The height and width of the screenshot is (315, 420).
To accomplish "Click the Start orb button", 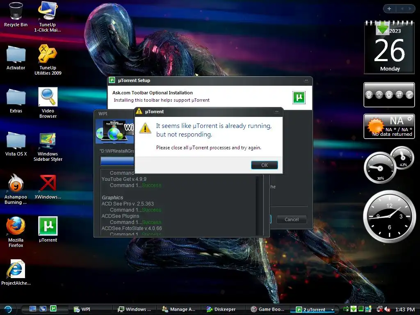I will tap(8, 309).
